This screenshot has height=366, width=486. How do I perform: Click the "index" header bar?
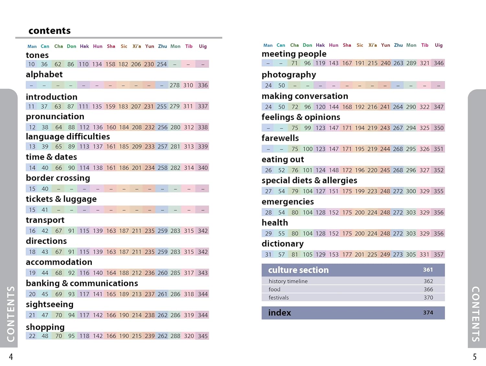(x=353, y=313)
